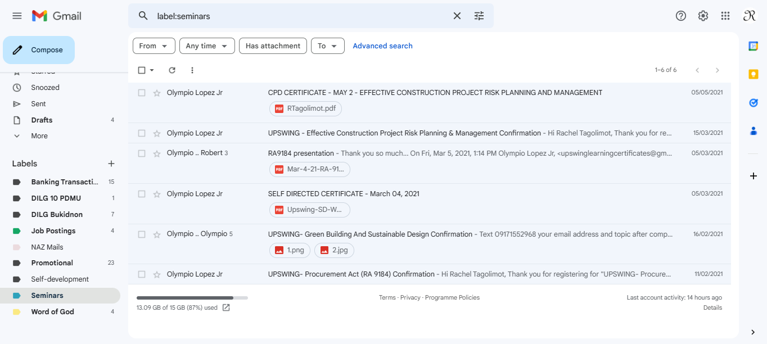View account activity Details link

click(x=712, y=307)
